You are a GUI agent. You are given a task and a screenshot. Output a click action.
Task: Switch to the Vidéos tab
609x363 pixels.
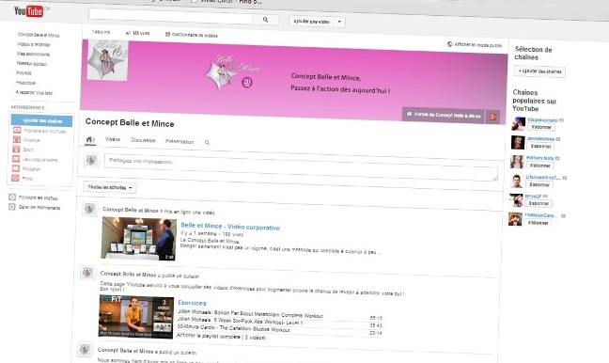tap(112, 139)
